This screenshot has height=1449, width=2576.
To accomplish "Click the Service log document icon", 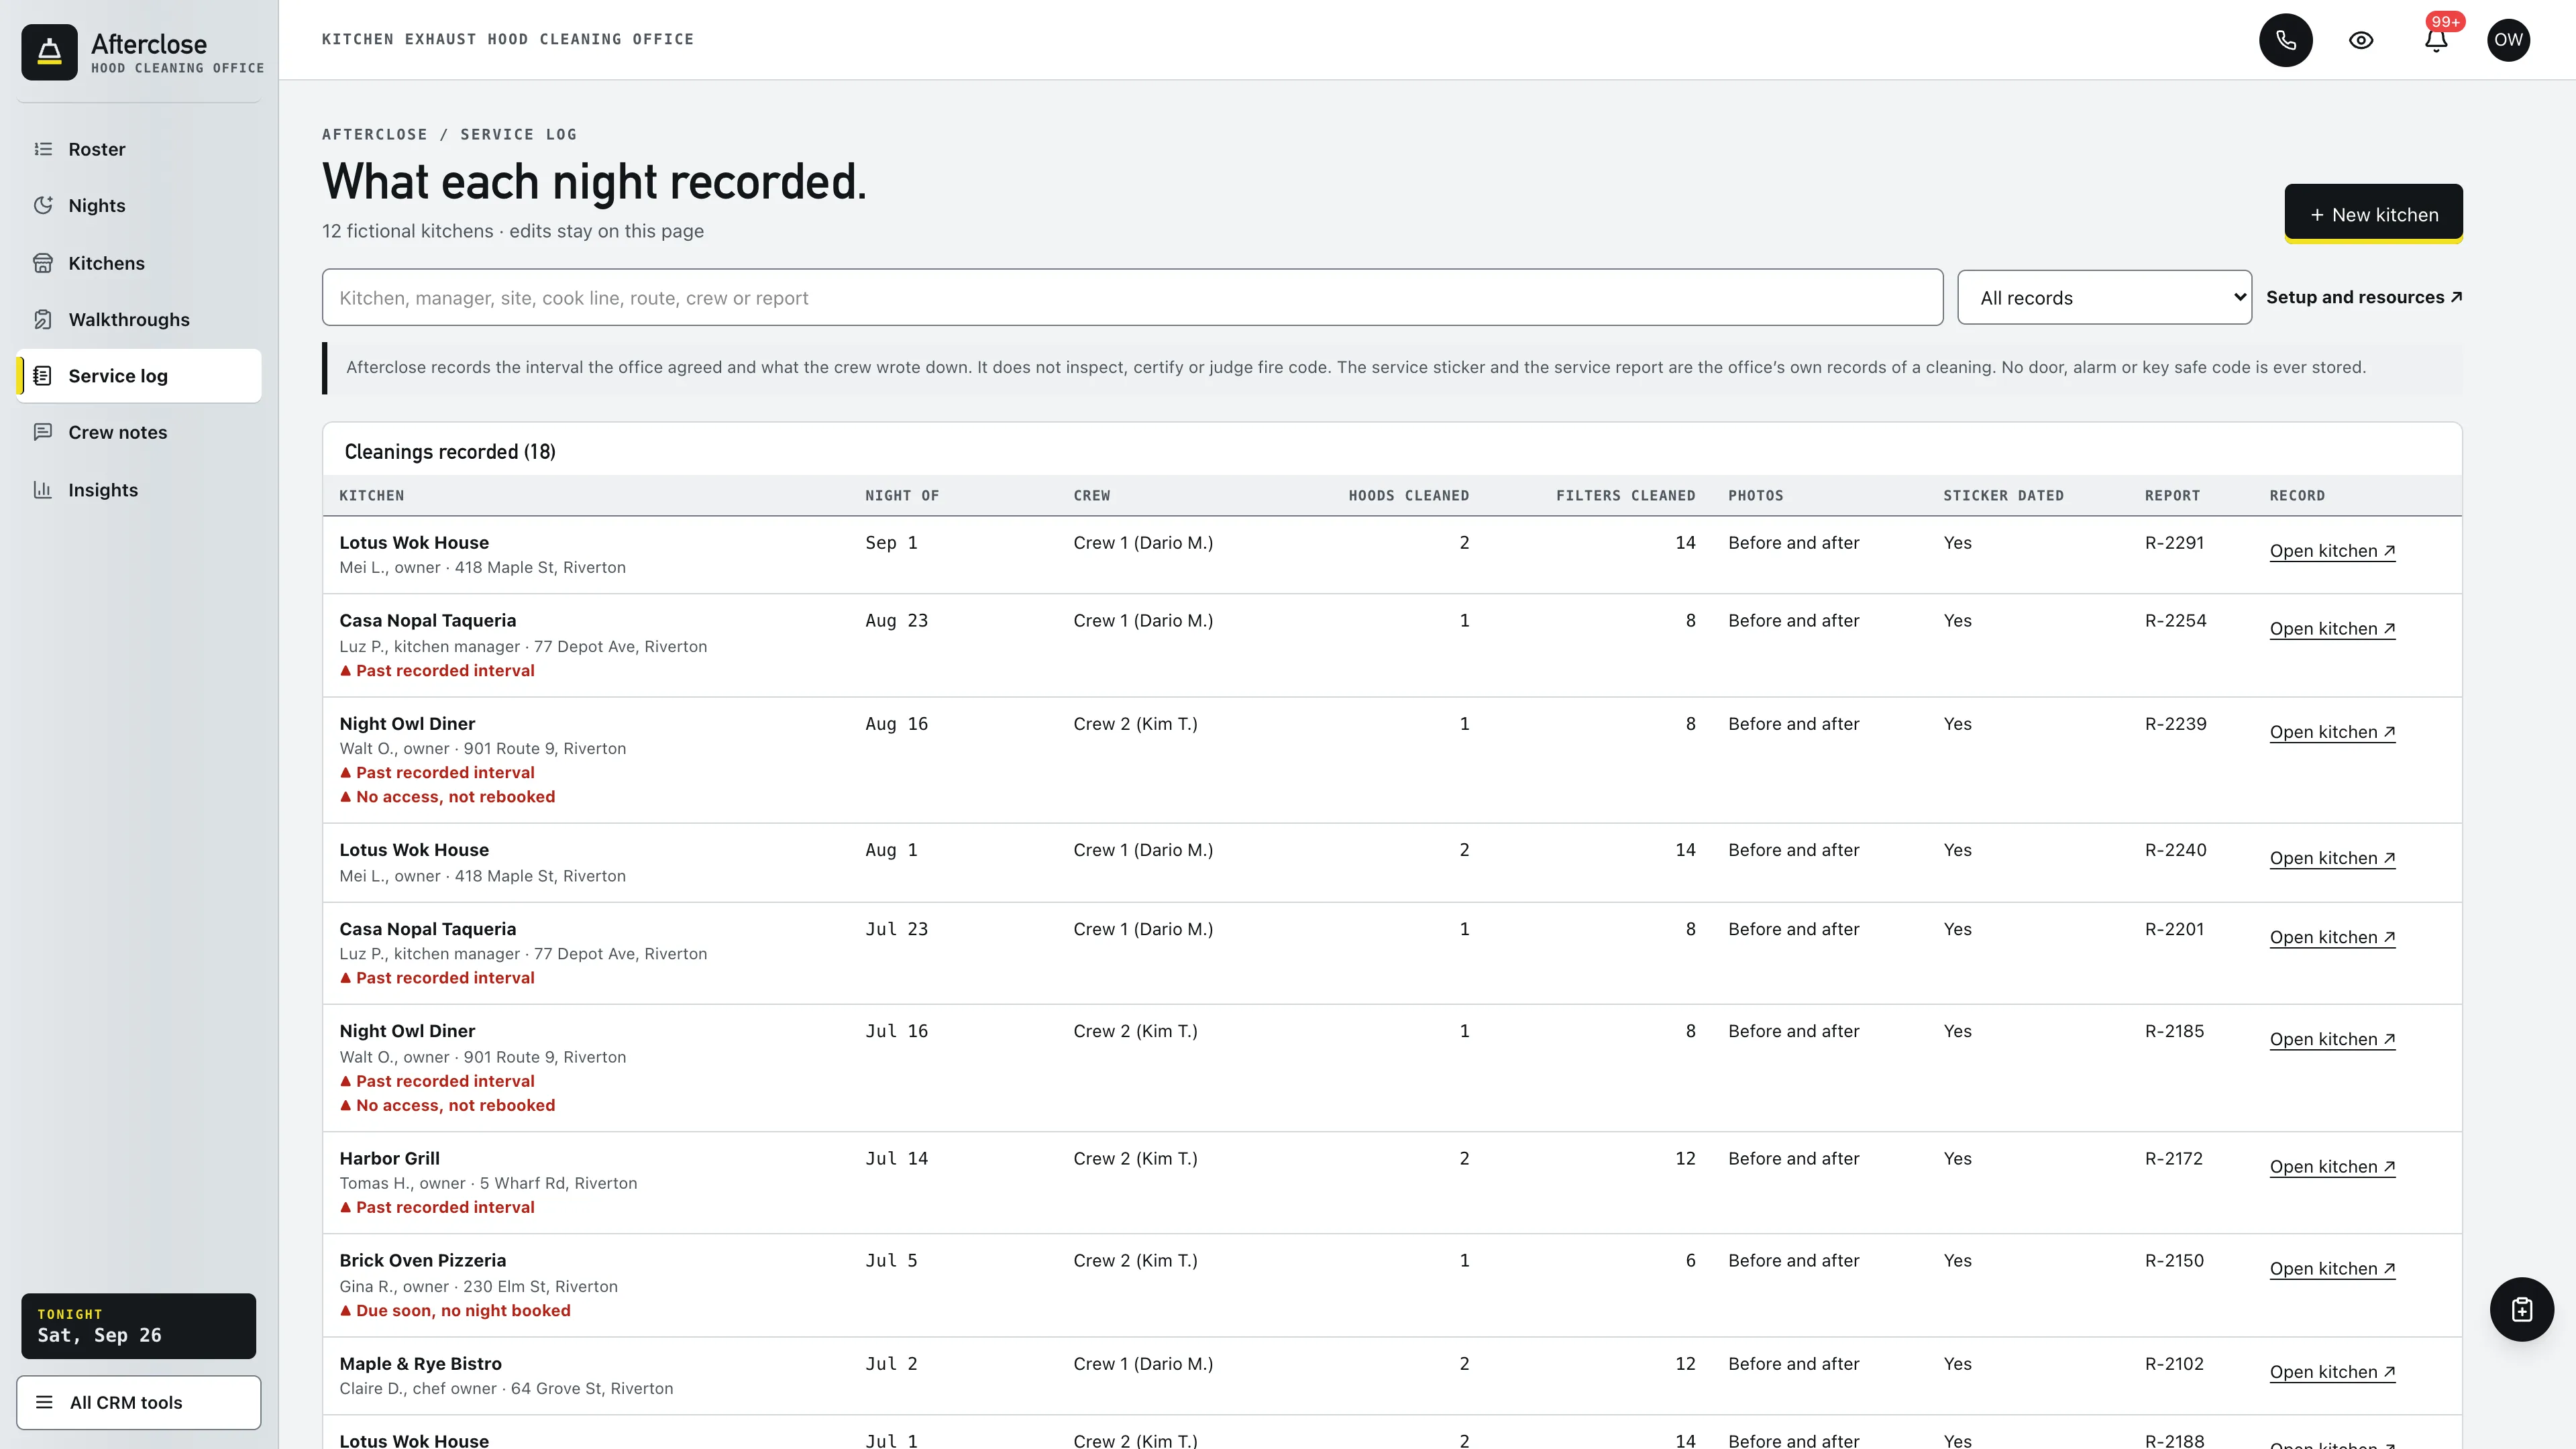I will point(43,376).
